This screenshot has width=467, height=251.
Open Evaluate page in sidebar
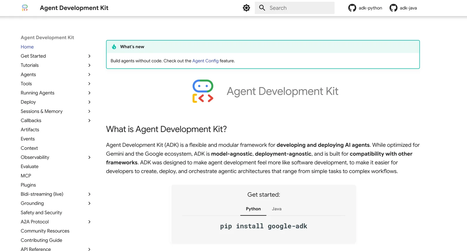(x=29, y=167)
